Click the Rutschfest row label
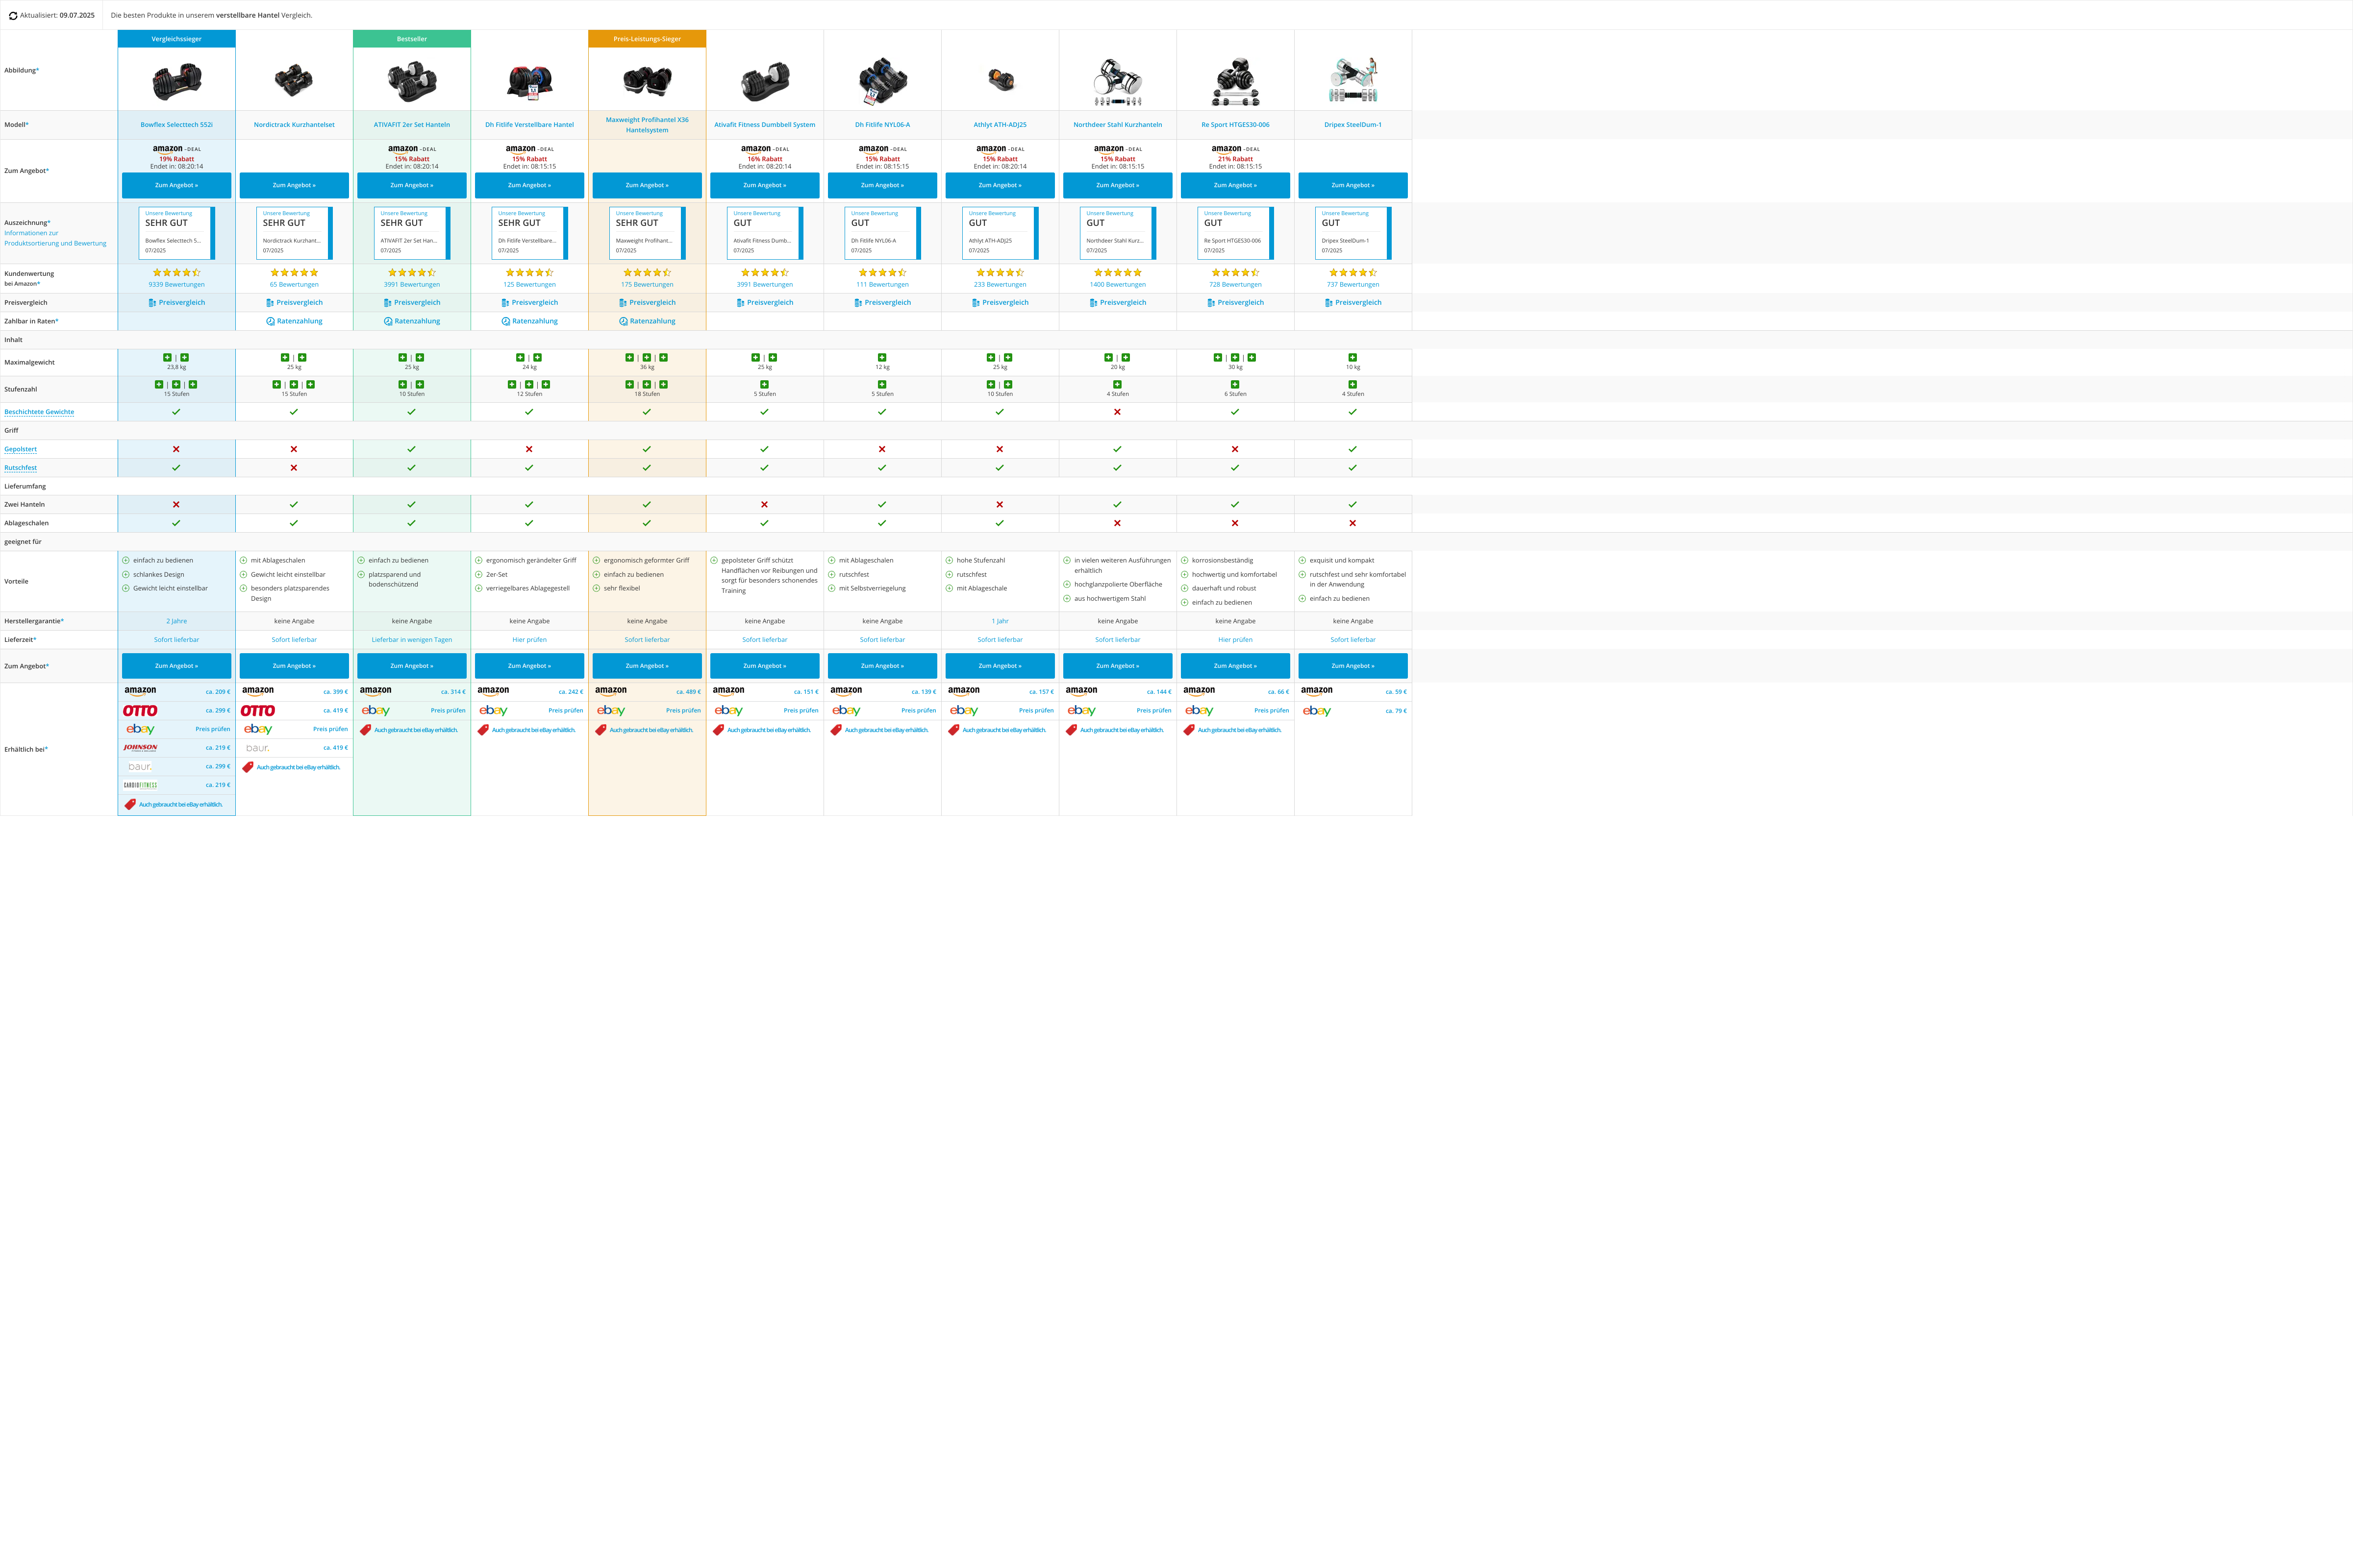The image size is (2353, 1568). pos(20,468)
